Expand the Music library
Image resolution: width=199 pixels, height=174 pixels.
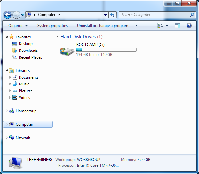coord(10,84)
